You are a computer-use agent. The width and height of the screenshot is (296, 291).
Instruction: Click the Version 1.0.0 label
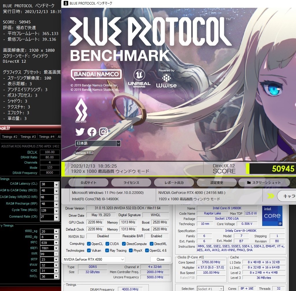[84, 153]
